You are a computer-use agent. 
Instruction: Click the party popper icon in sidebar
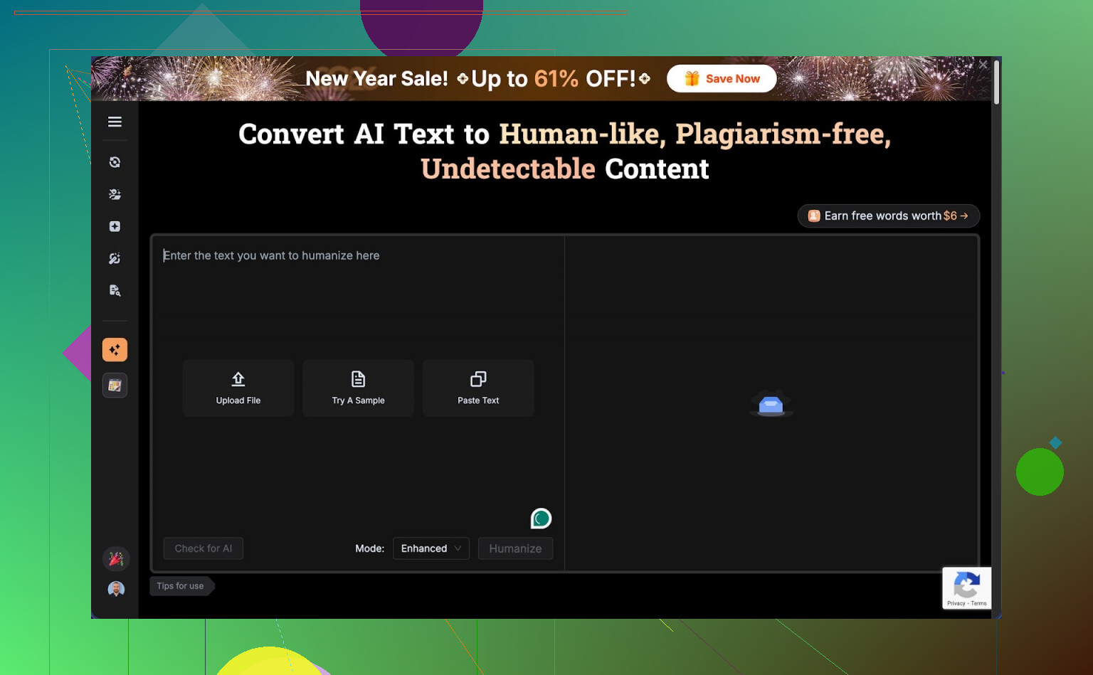tap(116, 559)
